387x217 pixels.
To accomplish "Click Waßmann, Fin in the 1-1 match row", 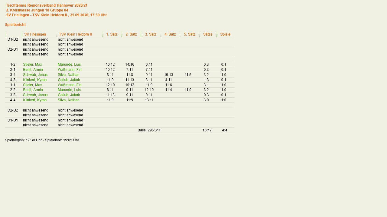I will (x=70, y=85).
